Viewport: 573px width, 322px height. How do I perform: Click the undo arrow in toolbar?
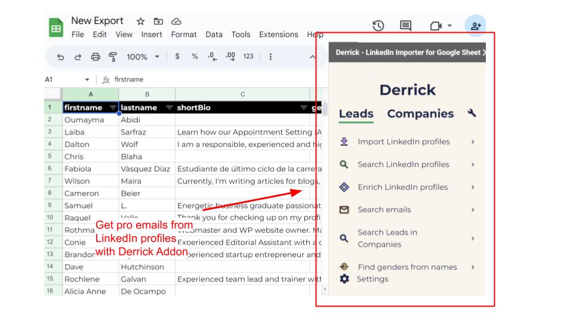[60, 57]
